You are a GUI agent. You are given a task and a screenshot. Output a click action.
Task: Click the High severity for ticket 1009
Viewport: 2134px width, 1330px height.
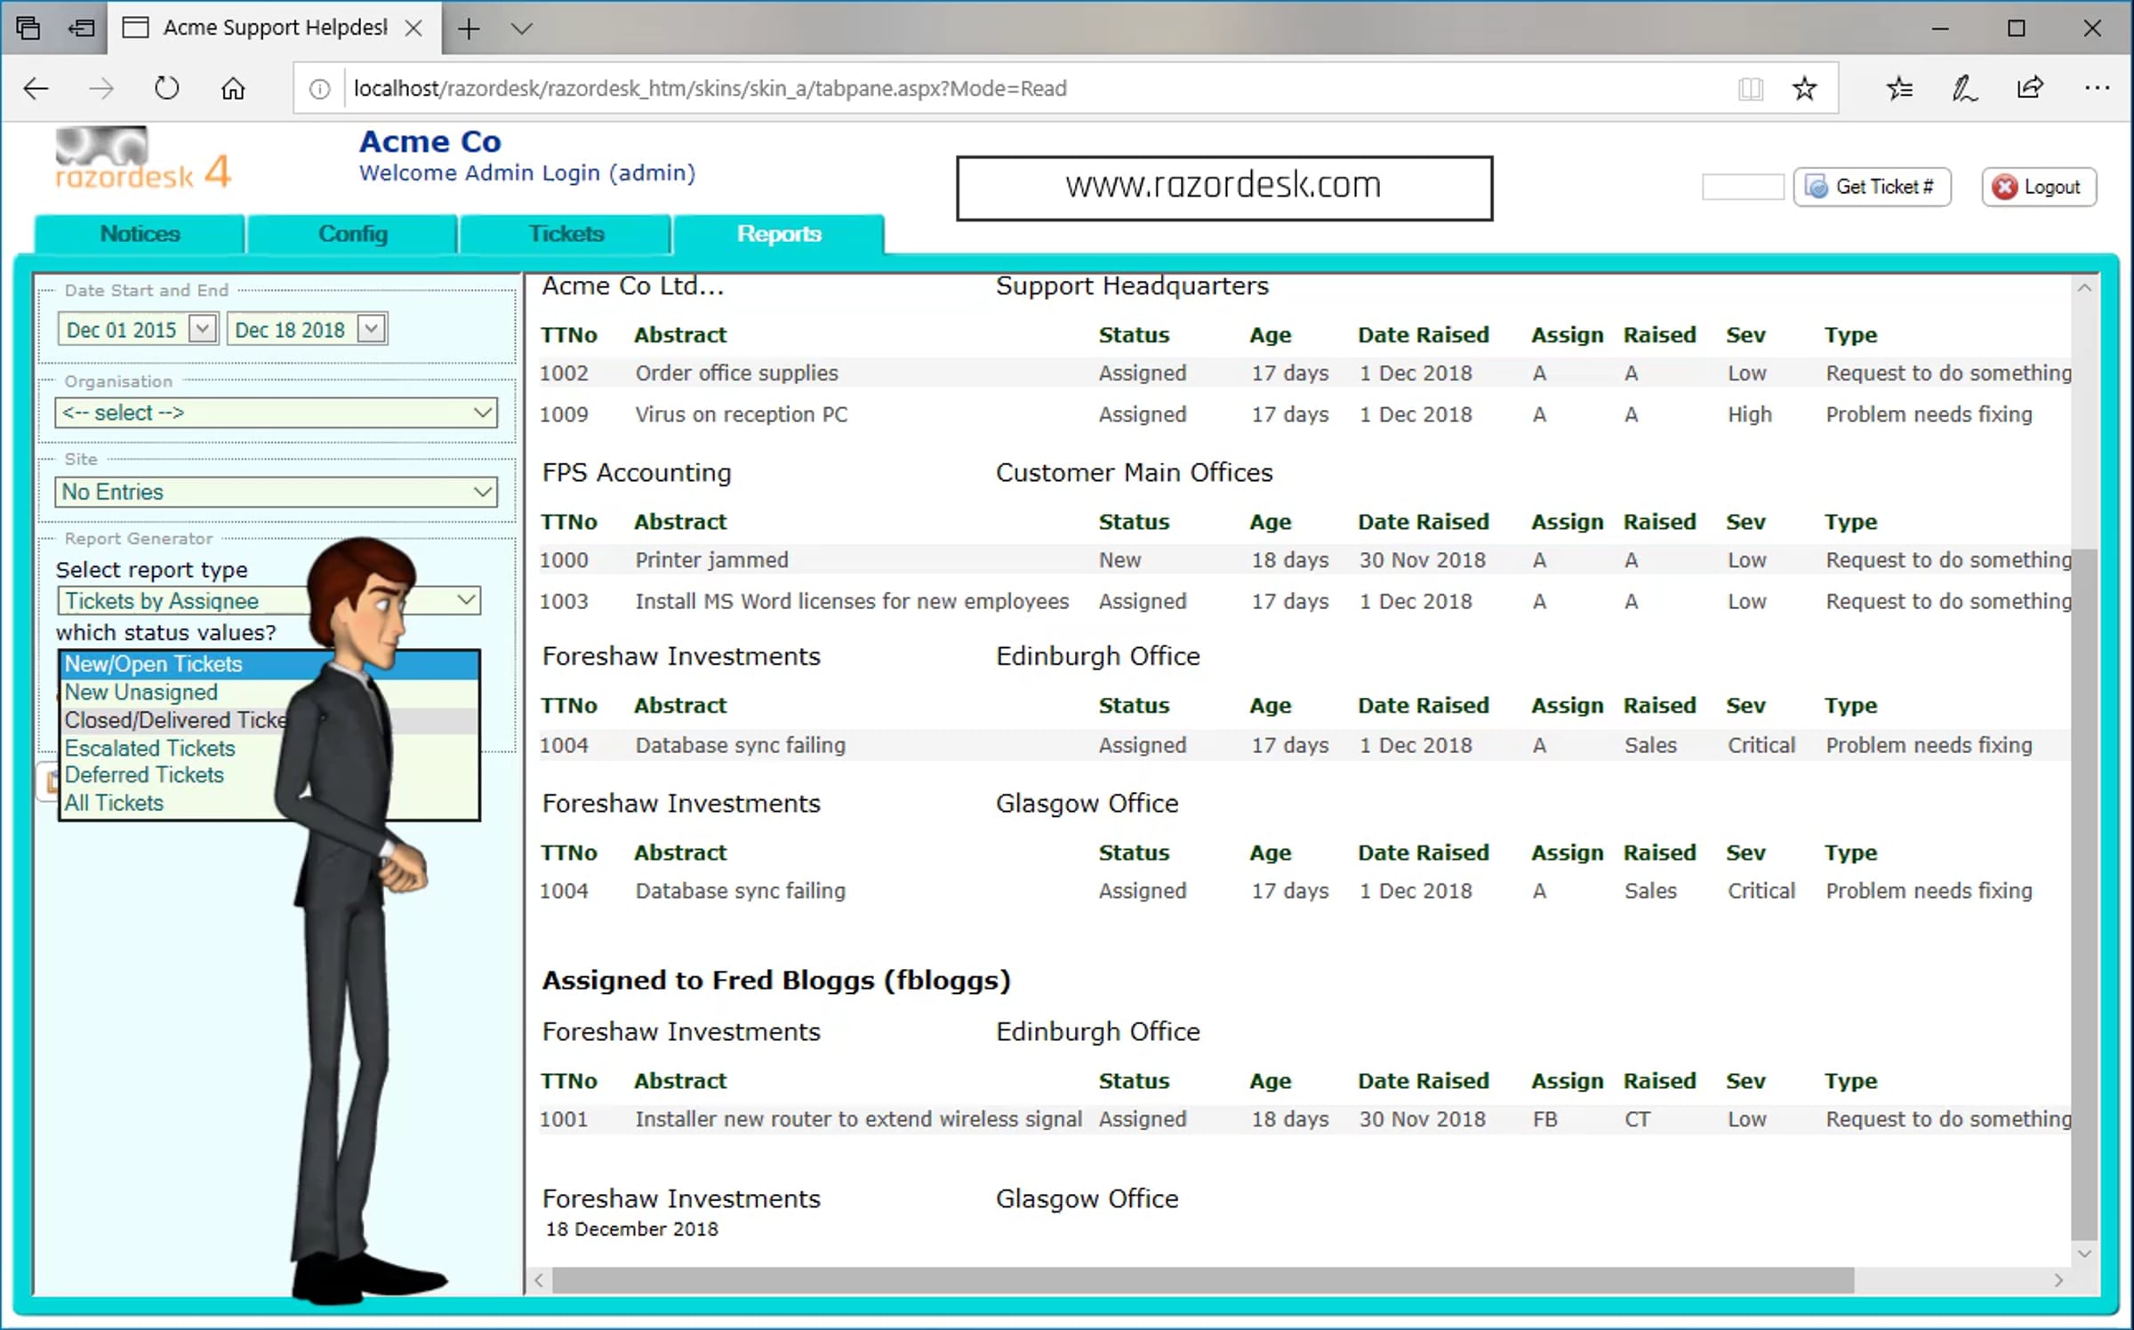[1750, 414]
